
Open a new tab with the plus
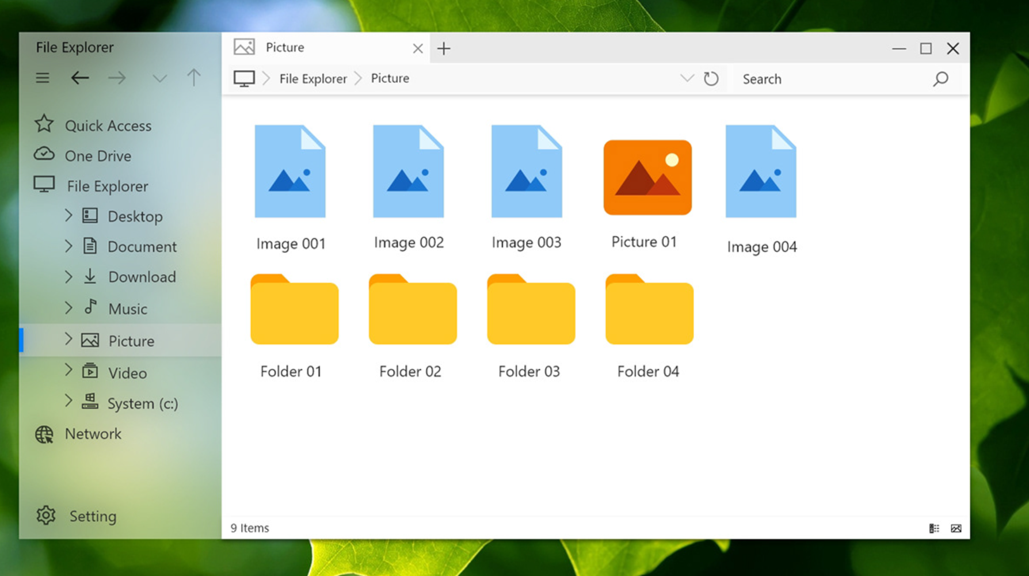tap(444, 48)
